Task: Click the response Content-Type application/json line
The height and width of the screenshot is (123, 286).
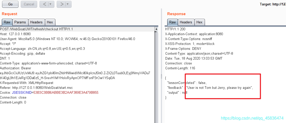Action: (x=199, y=54)
